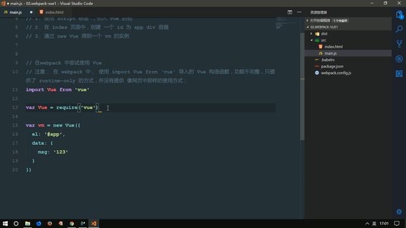Open the Extensions activity bar icon
Viewport: 406px width, 228px height.
399,73
